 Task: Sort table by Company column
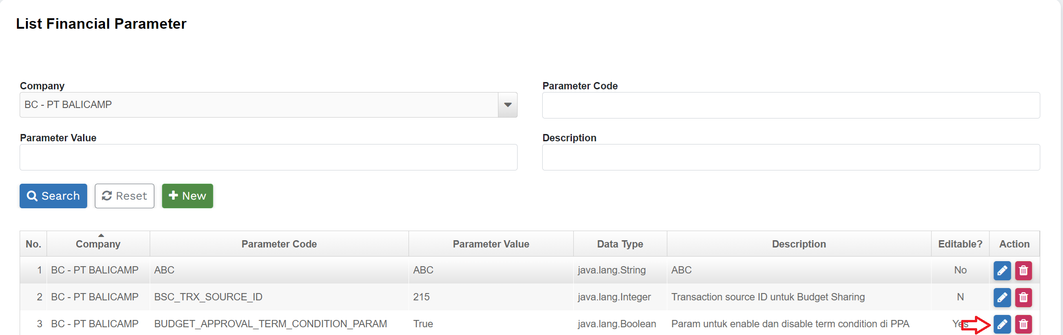coord(98,244)
